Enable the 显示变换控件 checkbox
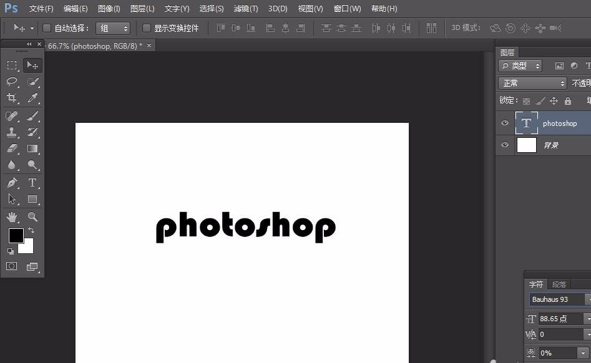This screenshot has height=363, width=591. (146, 28)
